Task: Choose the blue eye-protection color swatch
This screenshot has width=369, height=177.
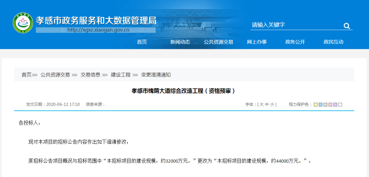Action: (x=320, y=105)
